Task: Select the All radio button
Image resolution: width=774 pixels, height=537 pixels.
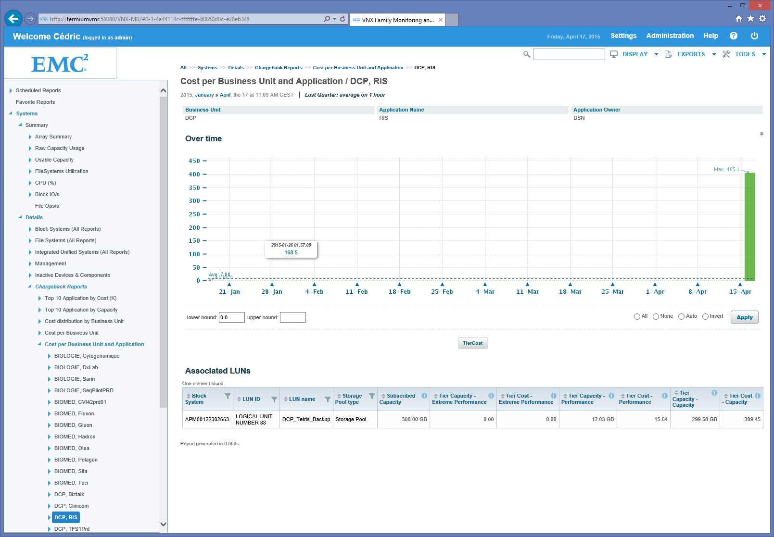Action: click(637, 316)
